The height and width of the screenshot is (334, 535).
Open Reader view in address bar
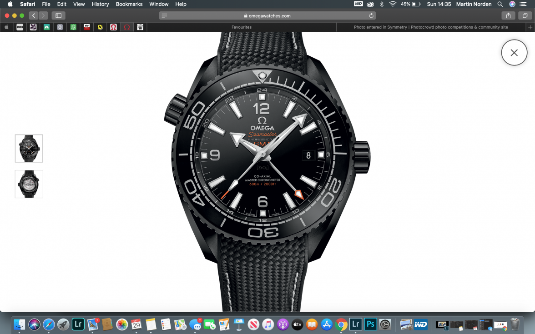(164, 15)
